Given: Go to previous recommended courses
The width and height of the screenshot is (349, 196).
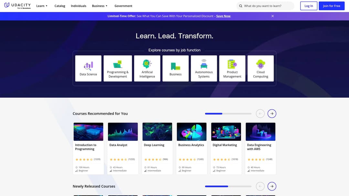Looking at the screenshot, I should [260, 114].
